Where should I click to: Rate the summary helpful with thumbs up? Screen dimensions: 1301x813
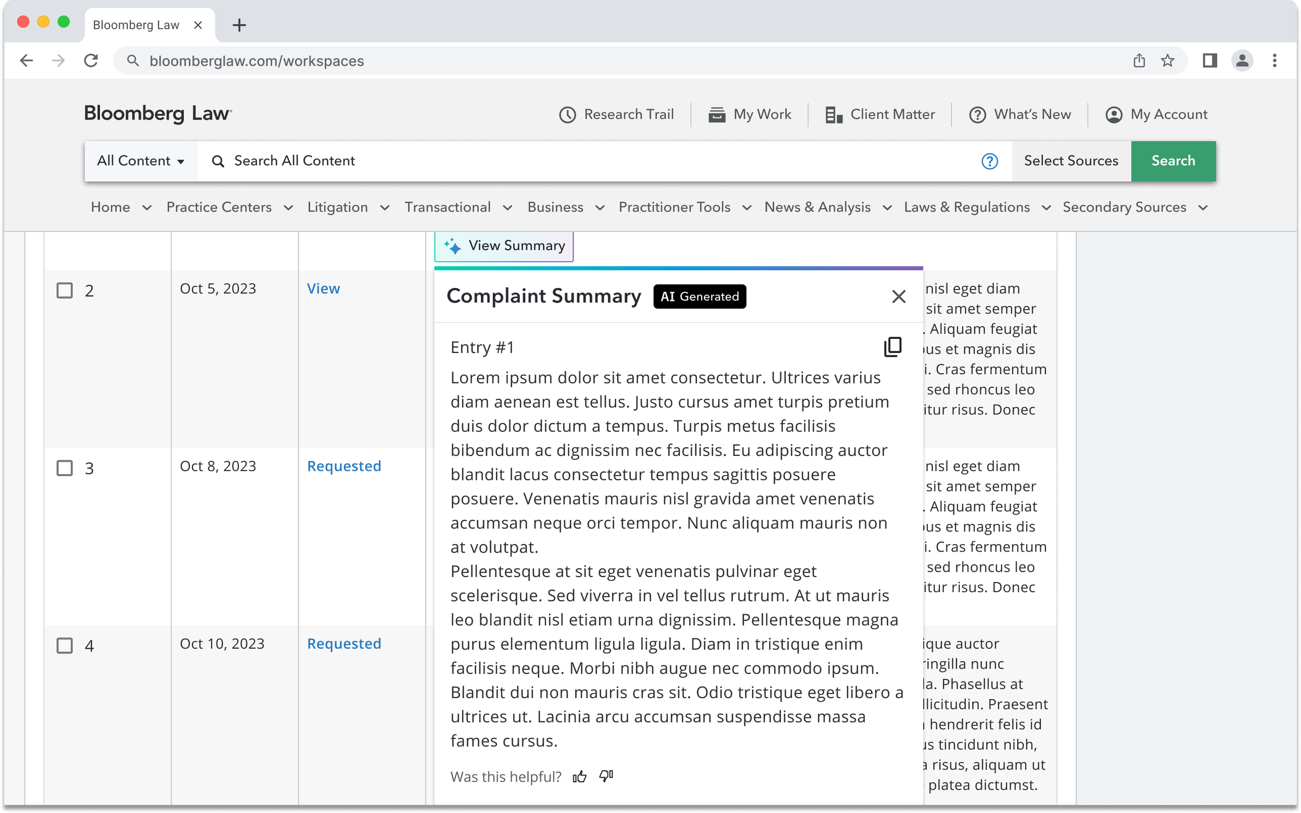coord(580,777)
